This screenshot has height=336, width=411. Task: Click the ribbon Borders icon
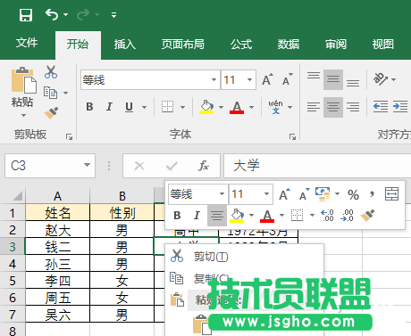click(x=168, y=106)
